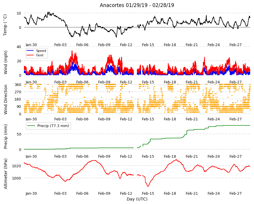The image size is (254, 204).
Task: Click the red Gust legend line
Action: [x=30, y=55]
